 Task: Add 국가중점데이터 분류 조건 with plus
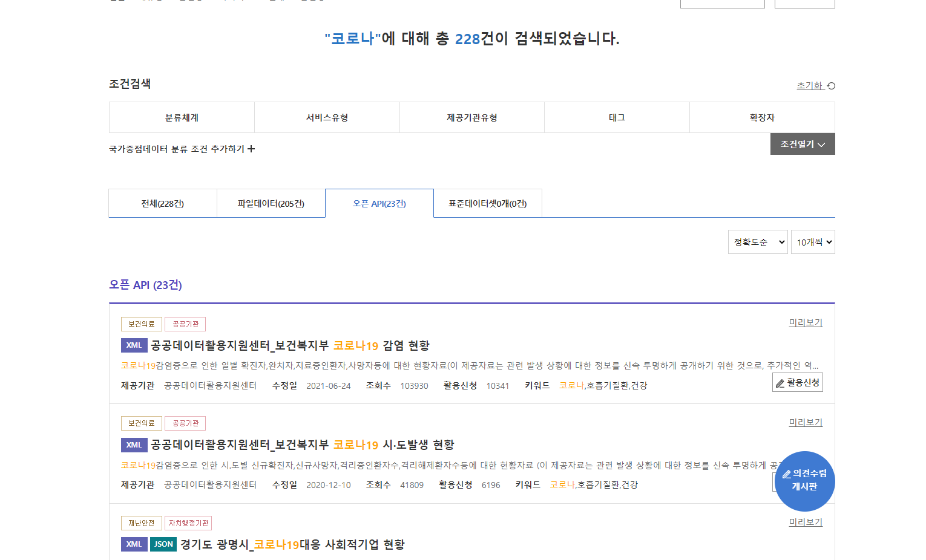pyautogui.click(x=182, y=149)
